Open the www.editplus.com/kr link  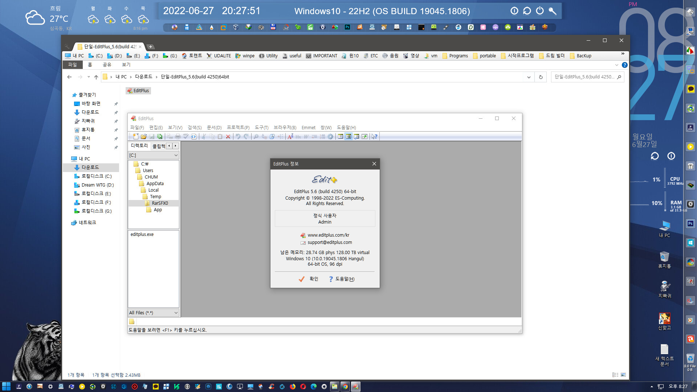(x=329, y=235)
